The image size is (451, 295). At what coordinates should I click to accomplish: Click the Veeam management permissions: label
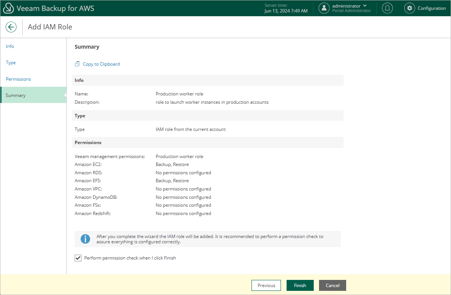coord(110,157)
